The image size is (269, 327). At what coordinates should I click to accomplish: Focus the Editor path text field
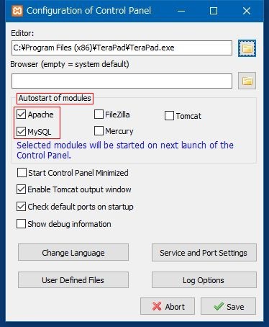122,48
